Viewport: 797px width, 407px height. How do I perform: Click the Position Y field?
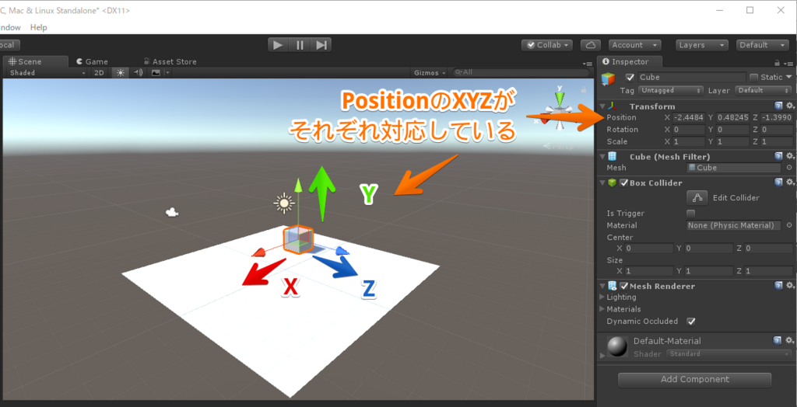coord(732,117)
